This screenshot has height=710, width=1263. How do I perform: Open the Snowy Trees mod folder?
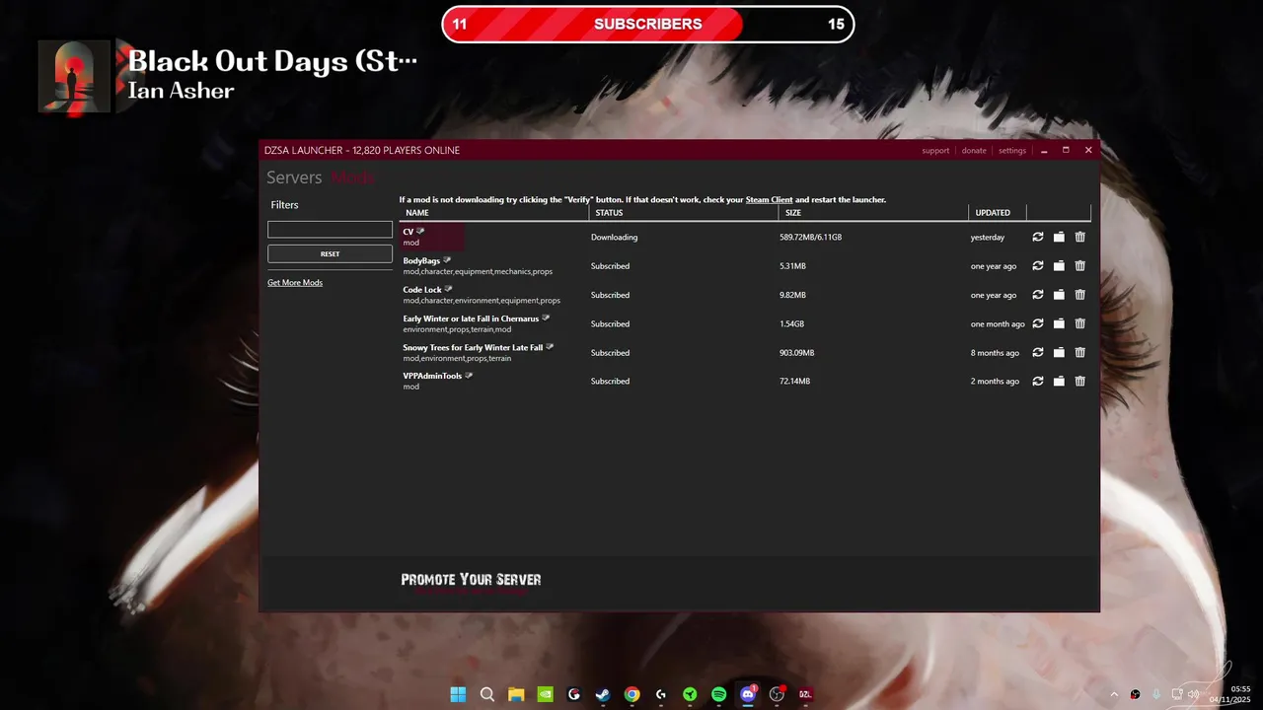(x=1059, y=352)
